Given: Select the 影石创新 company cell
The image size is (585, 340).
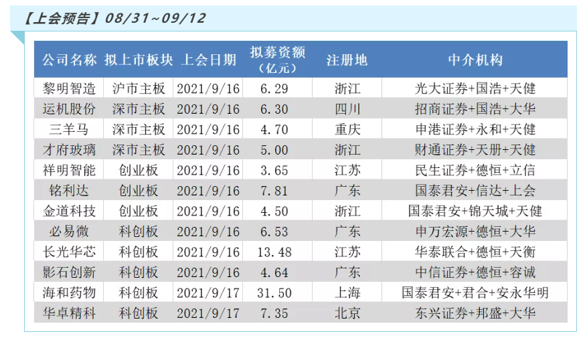Looking at the screenshot, I should click(69, 272).
